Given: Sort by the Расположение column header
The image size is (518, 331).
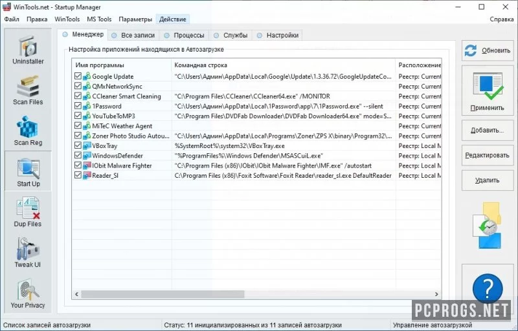Looking at the screenshot, I should 418,65.
